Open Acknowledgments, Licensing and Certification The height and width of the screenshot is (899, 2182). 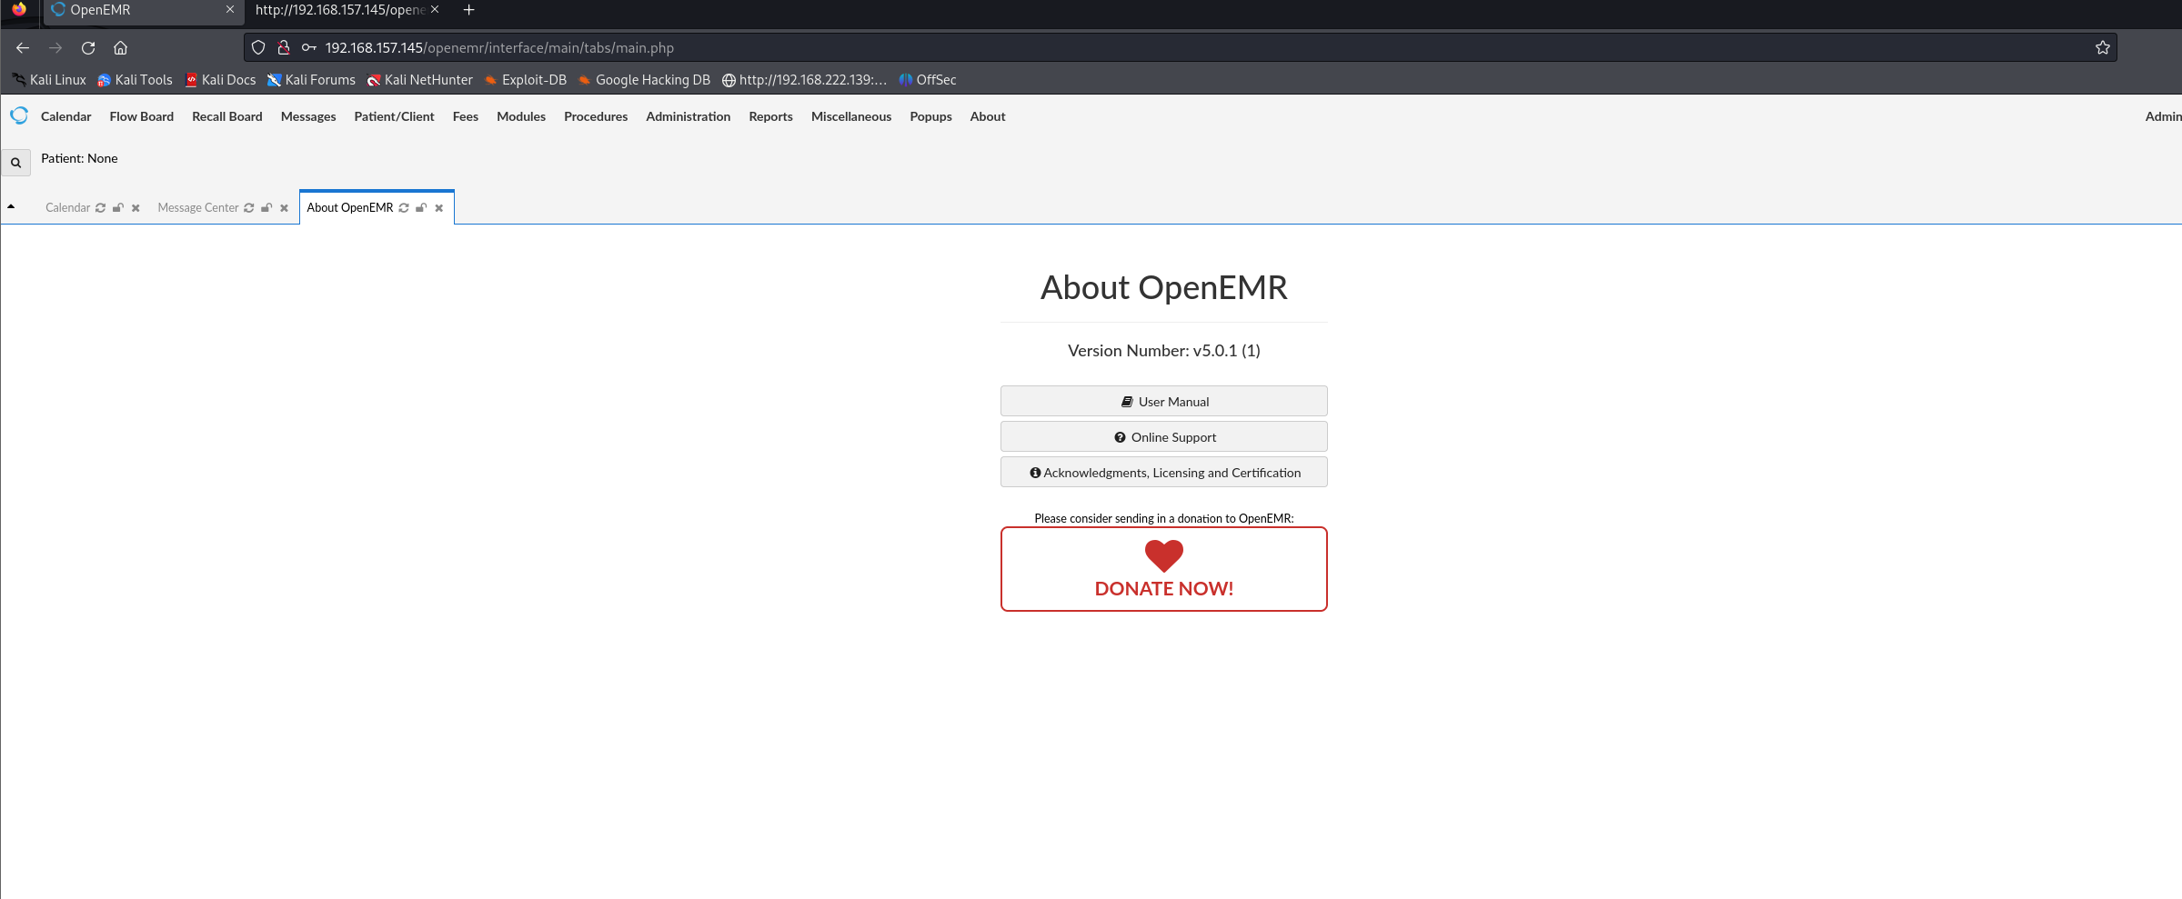pyautogui.click(x=1163, y=472)
